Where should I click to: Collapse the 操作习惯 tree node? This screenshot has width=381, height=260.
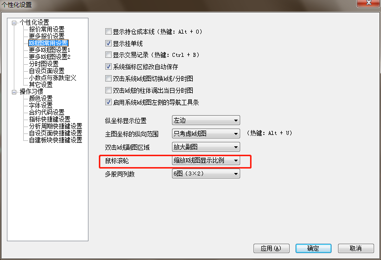(14, 92)
